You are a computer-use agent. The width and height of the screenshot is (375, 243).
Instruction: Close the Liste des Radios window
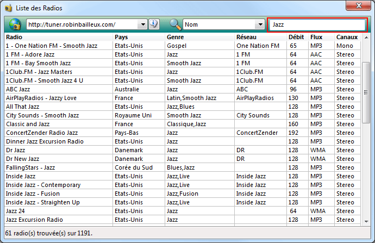tap(358, 5)
